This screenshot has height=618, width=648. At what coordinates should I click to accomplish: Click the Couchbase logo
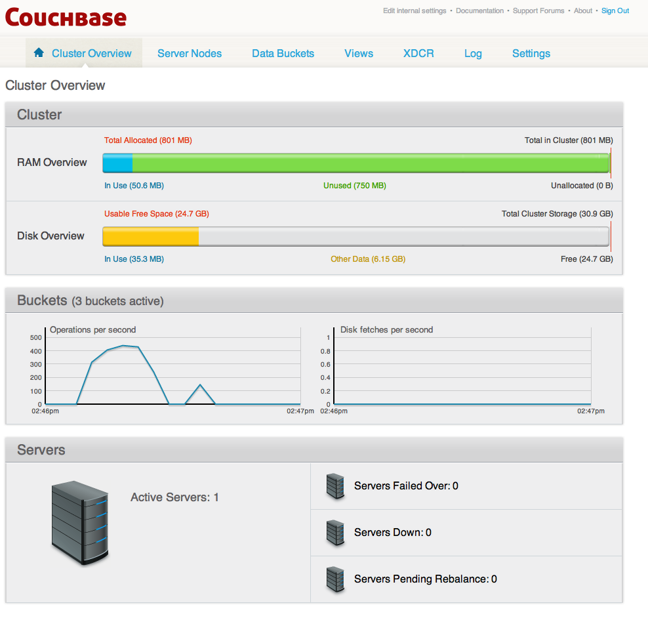66,18
